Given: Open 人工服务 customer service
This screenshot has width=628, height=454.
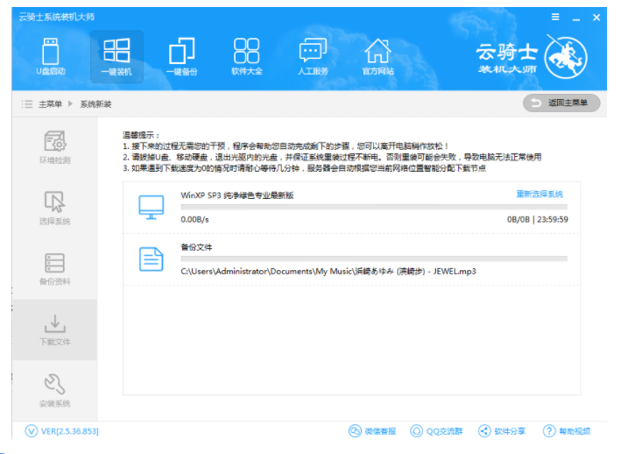Looking at the screenshot, I should tap(313, 56).
